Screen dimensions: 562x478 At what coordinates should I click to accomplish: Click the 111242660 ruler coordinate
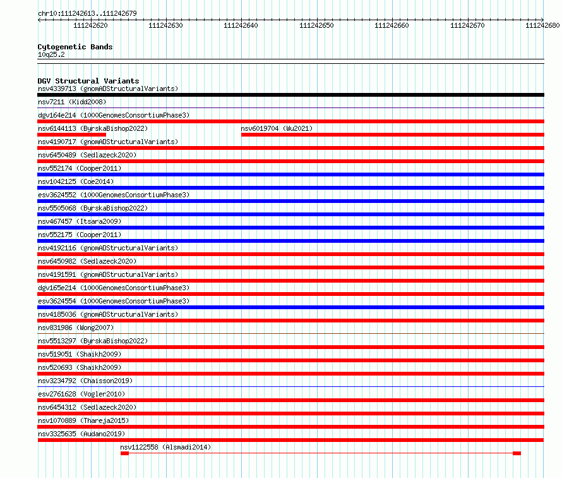[x=392, y=25]
